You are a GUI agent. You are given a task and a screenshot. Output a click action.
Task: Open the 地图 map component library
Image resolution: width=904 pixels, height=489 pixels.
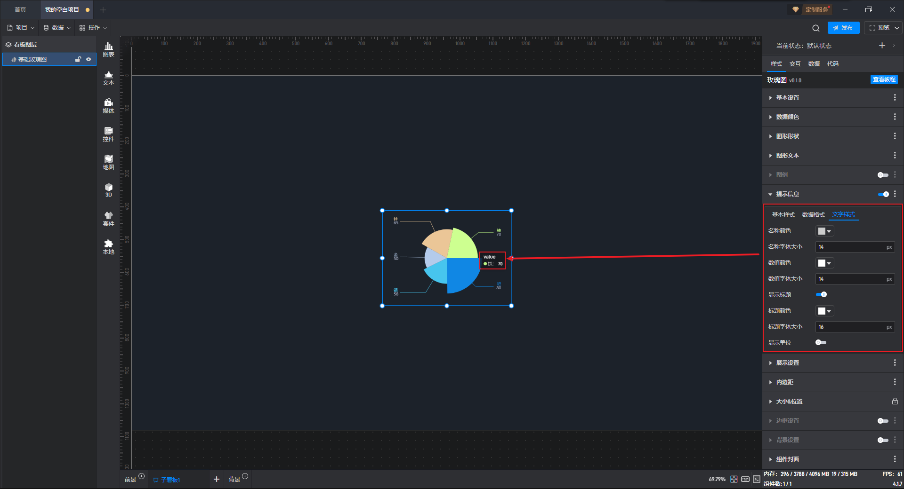point(108,162)
